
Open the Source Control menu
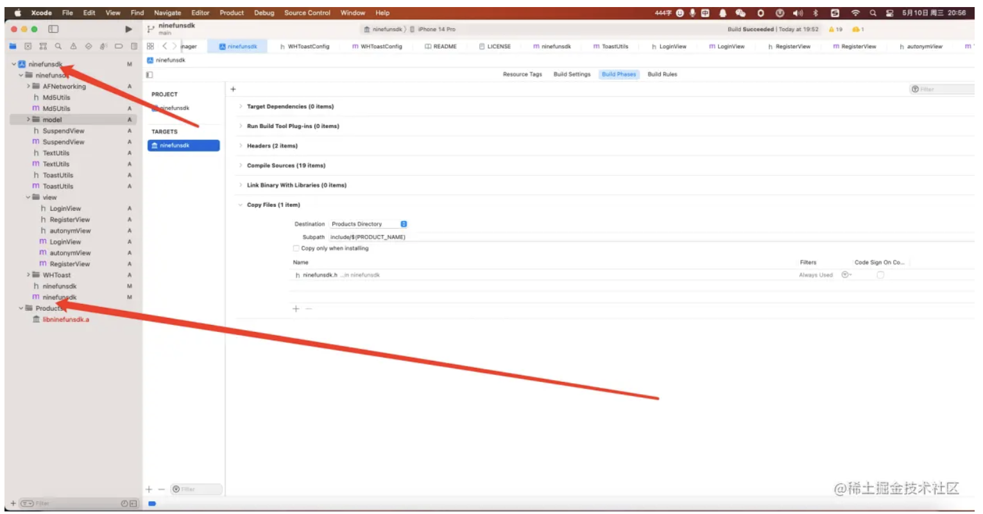[x=307, y=13]
